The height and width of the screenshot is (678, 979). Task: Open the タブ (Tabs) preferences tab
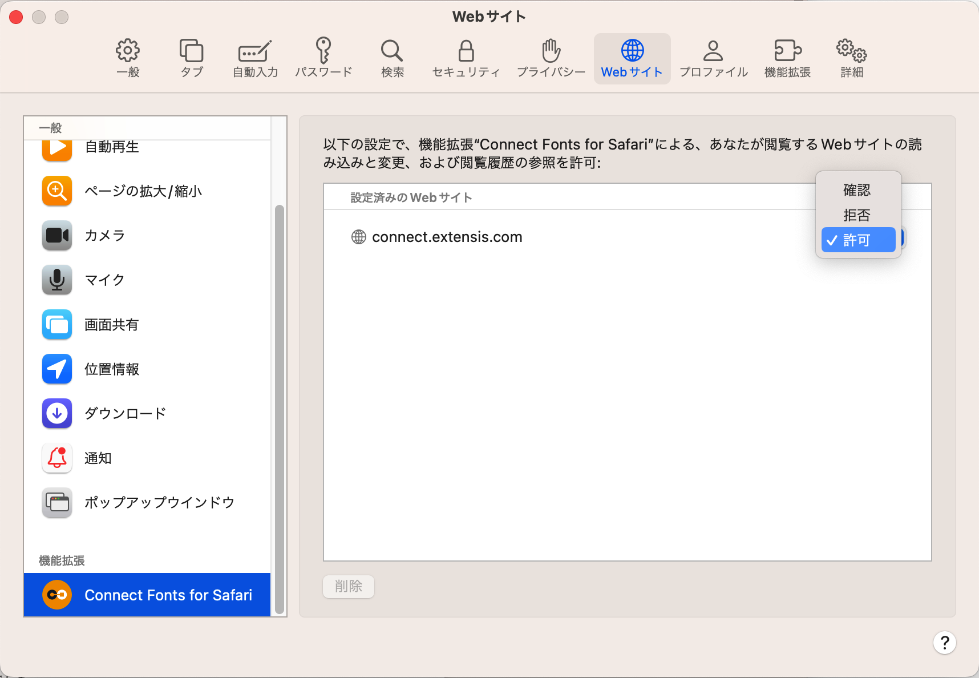[x=192, y=58]
